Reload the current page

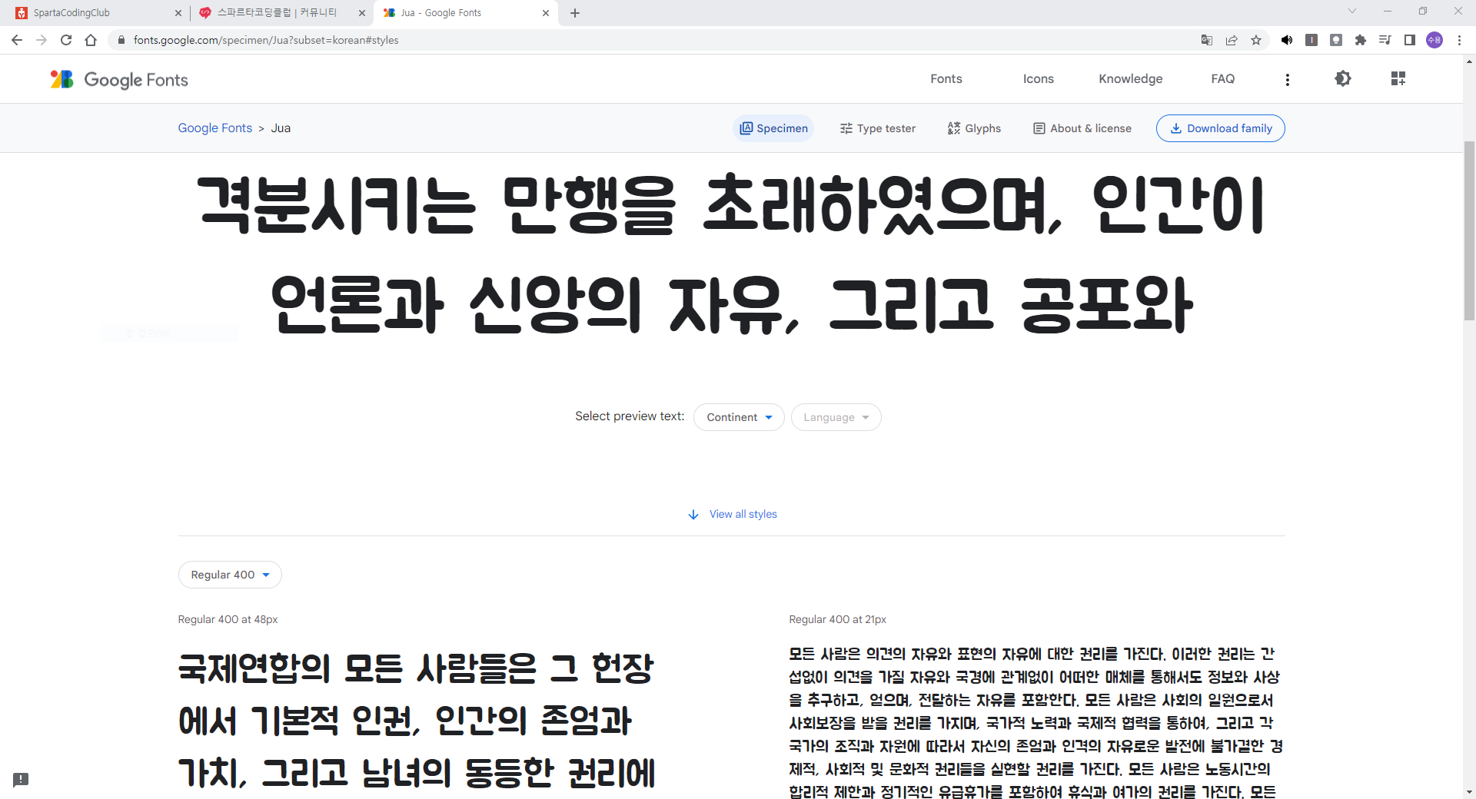coord(66,40)
